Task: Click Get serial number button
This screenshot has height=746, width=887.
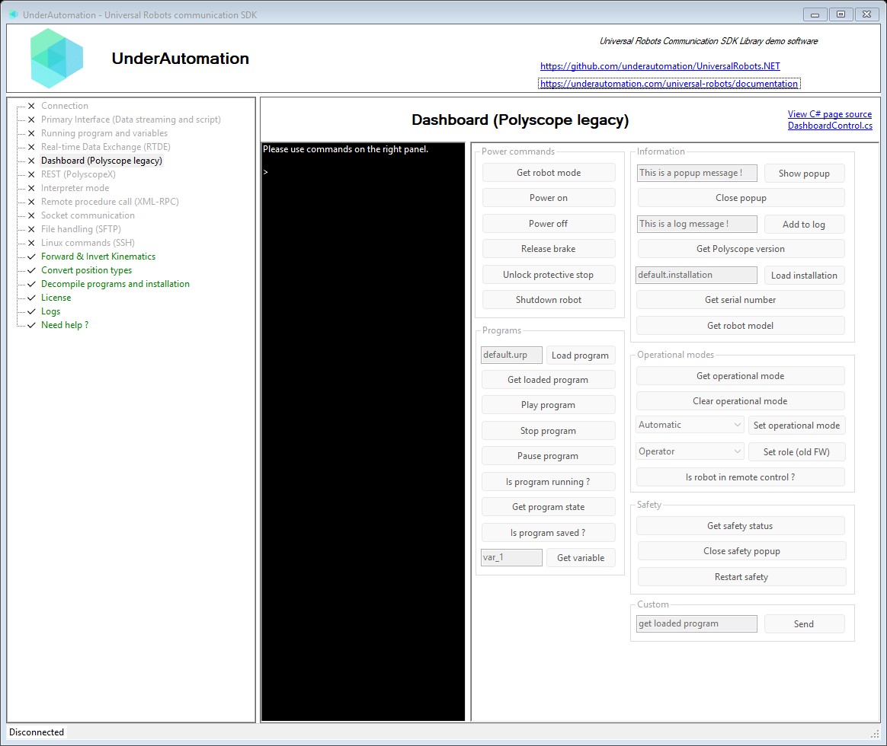Action: pos(741,299)
